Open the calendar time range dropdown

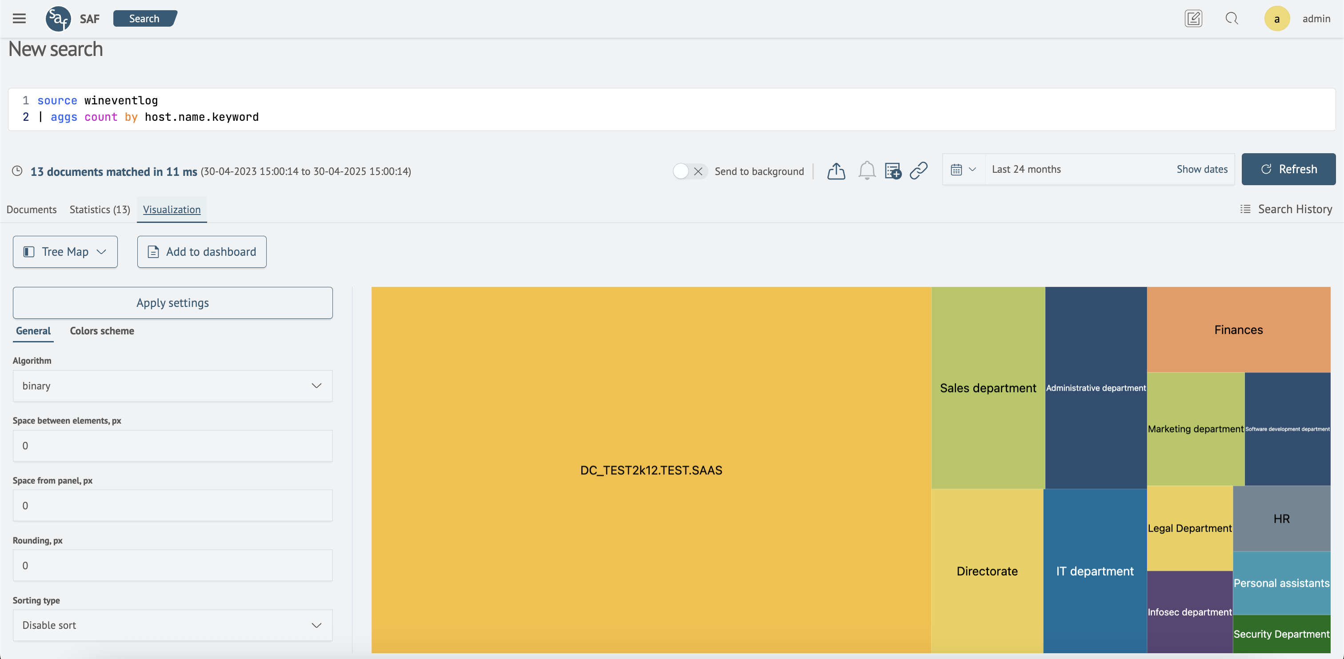[x=963, y=170]
